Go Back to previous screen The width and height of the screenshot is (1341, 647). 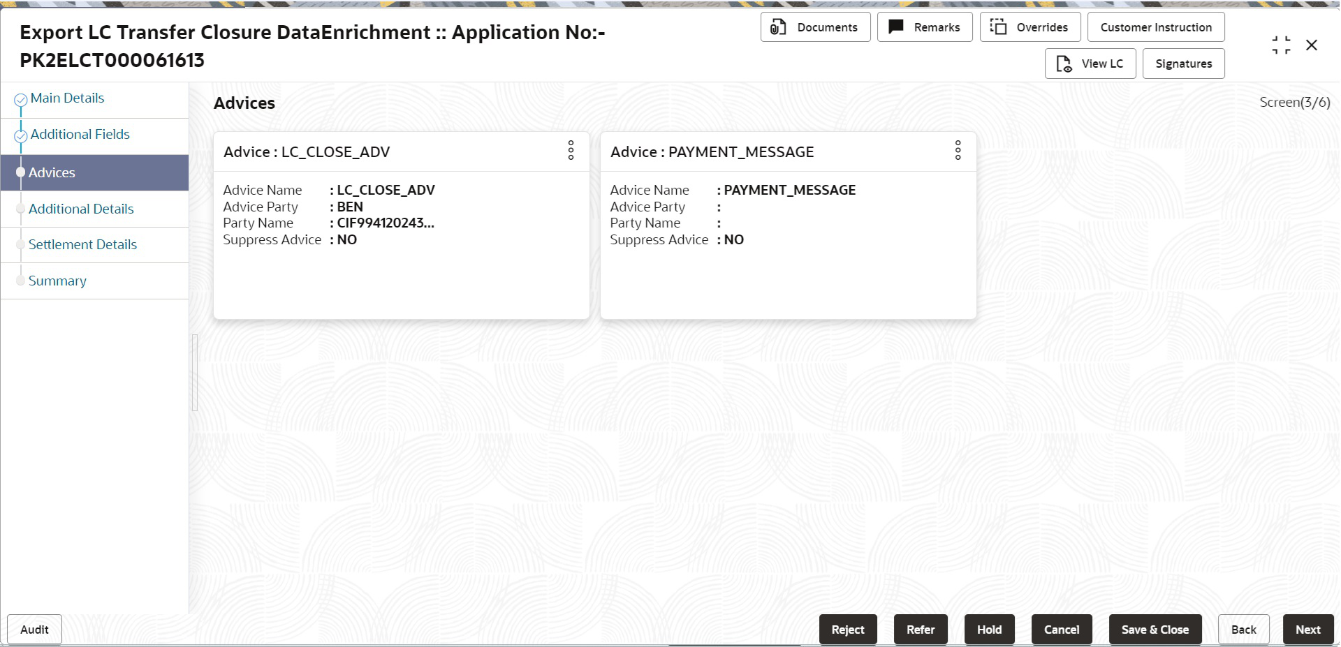click(x=1244, y=630)
